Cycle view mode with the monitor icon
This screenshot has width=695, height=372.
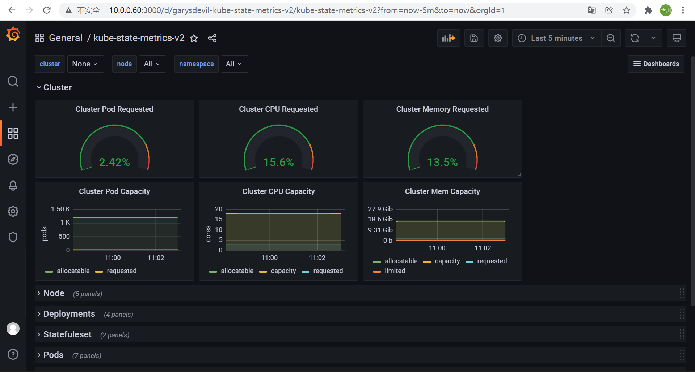677,38
